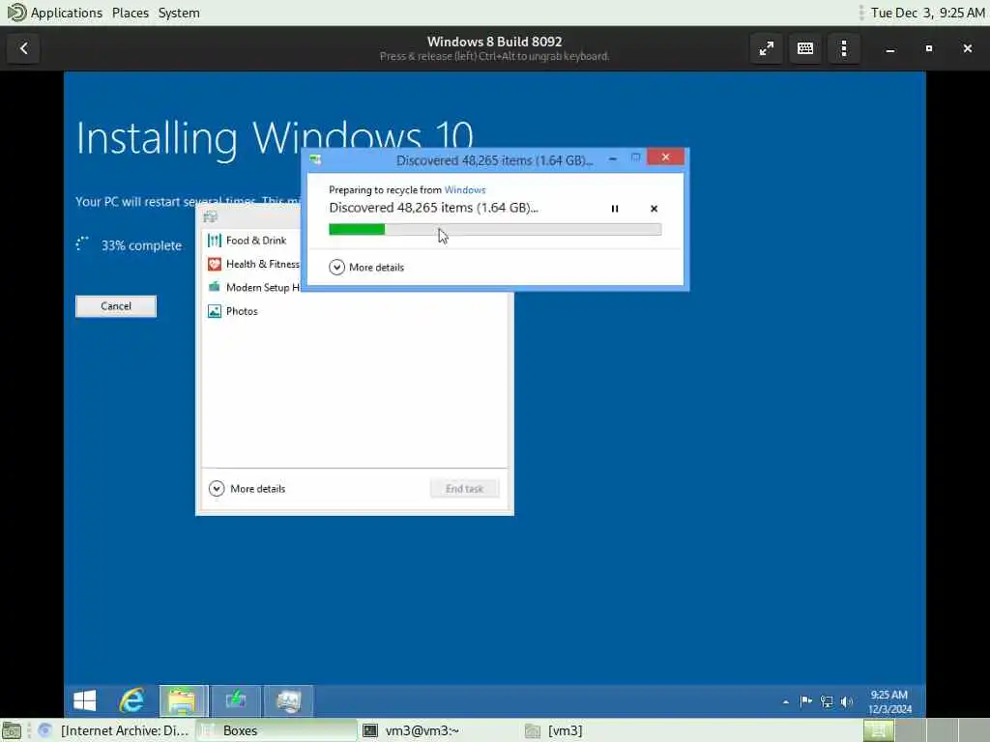Click the Task Manager title bar icon
The height and width of the screenshot is (742, 990).
pyautogui.click(x=211, y=217)
